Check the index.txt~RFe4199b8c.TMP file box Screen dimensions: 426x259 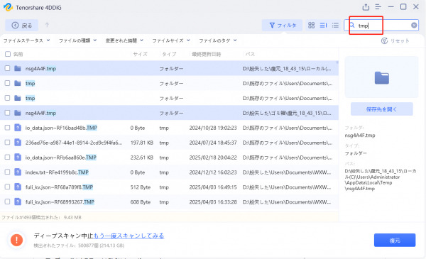pos(8,172)
